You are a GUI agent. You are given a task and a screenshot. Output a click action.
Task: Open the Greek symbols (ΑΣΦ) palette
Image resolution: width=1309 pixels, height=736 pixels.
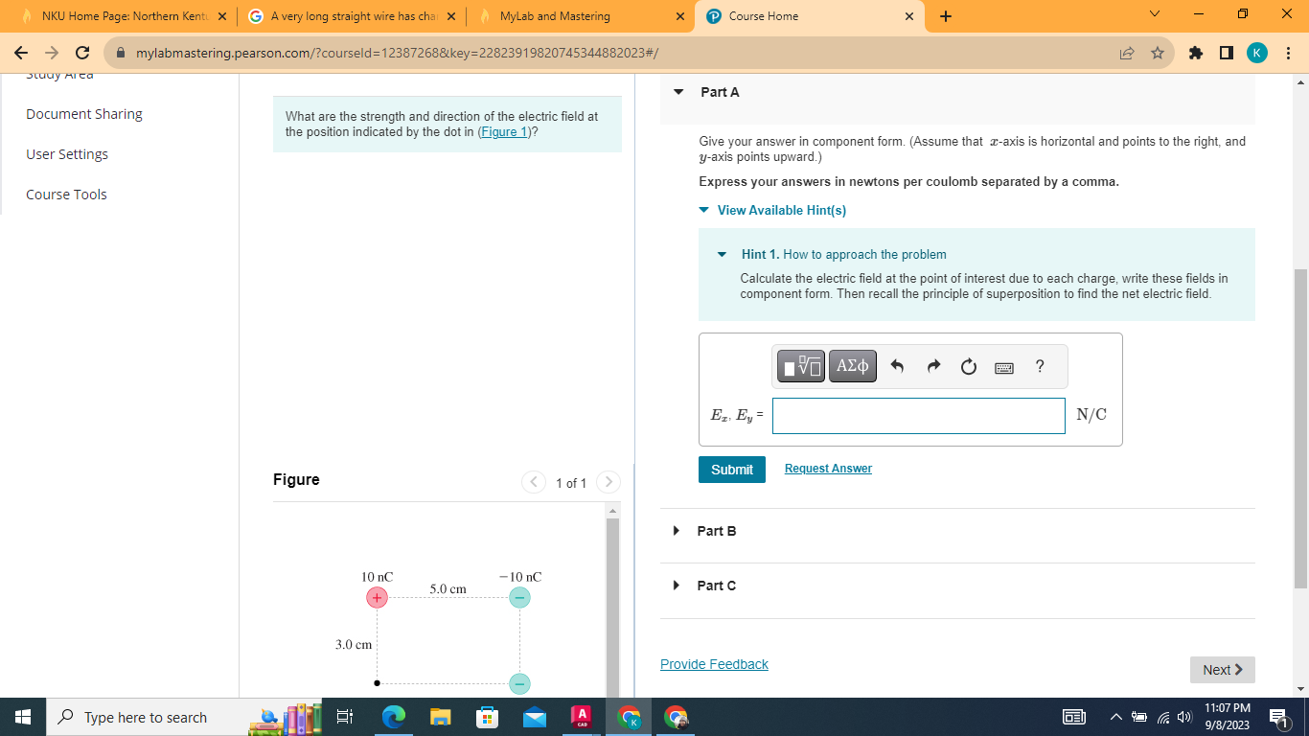coord(852,366)
